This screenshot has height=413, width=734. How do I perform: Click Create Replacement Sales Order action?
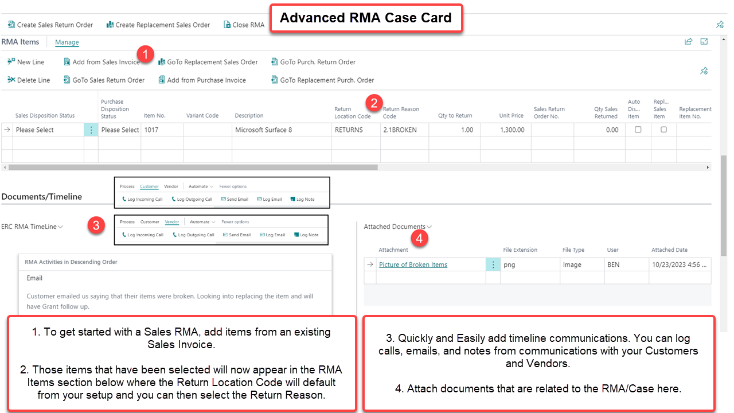(x=158, y=25)
